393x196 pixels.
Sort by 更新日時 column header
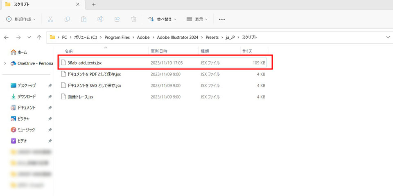[159, 51]
